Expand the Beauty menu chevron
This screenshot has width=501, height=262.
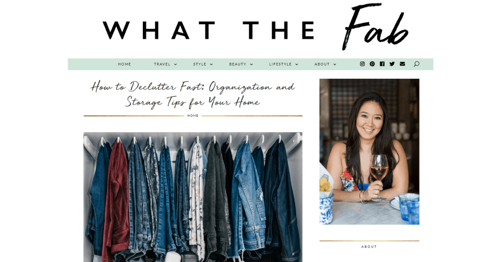point(251,64)
